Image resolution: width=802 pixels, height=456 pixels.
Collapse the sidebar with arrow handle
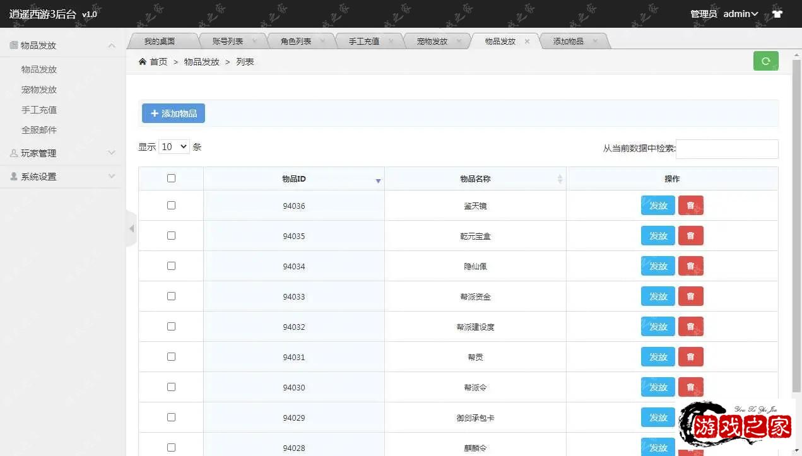tap(131, 228)
